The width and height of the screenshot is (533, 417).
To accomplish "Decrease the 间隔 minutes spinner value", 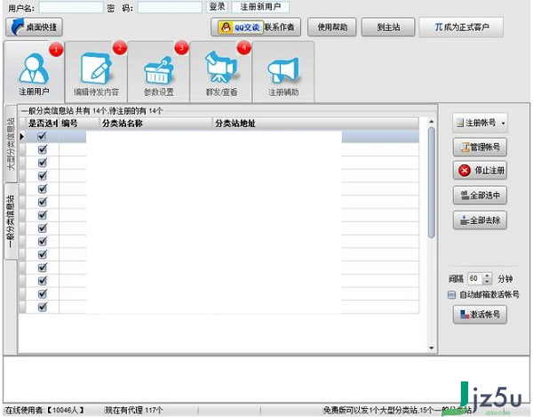I will coord(487,282).
